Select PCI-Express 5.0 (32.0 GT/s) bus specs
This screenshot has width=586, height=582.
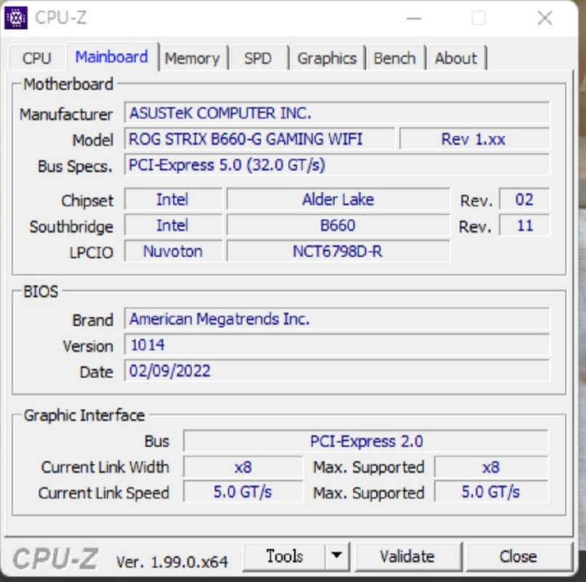point(337,165)
